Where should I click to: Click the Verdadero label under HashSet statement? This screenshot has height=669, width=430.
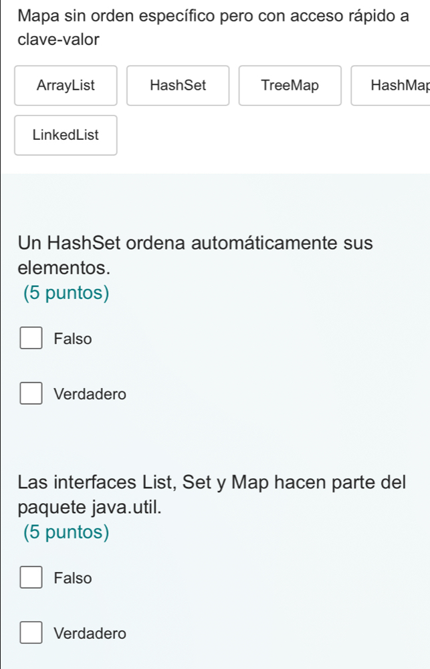[90, 395]
